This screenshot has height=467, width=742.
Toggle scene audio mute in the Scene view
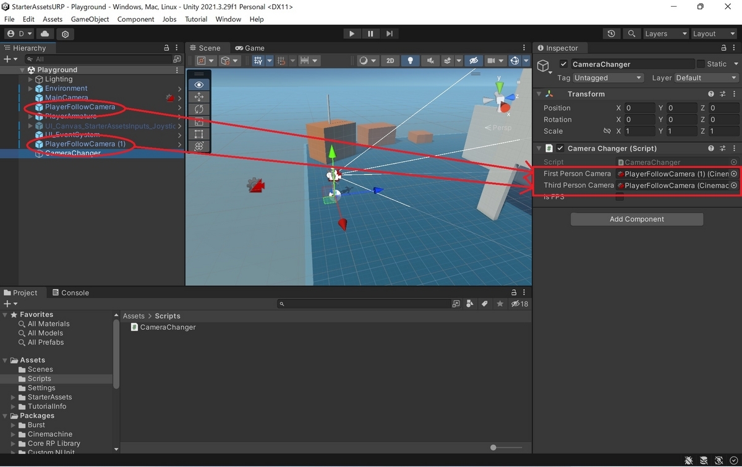(430, 61)
